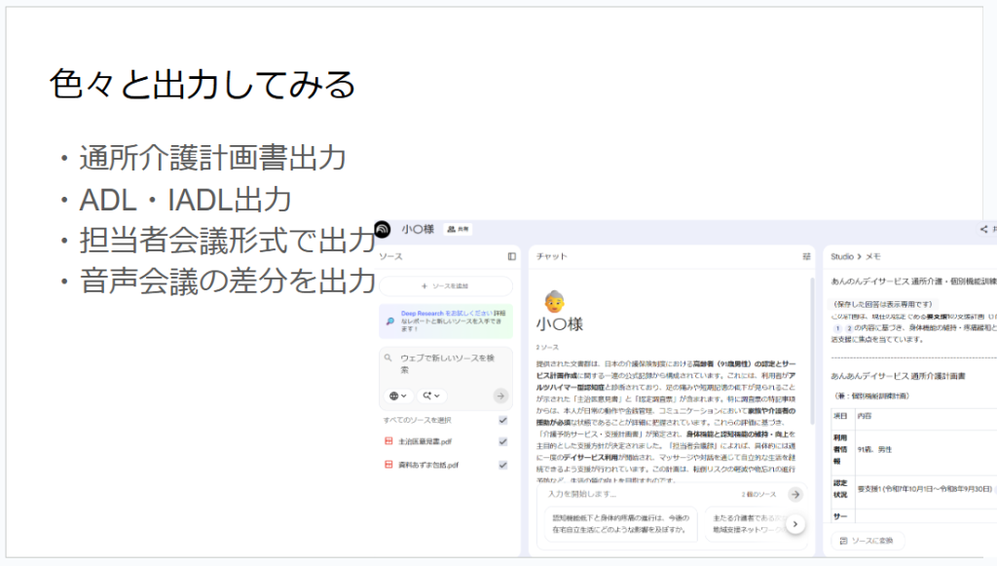Click the share icon at top right
This screenshot has width=997, height=566.
[x=983, y=230]
